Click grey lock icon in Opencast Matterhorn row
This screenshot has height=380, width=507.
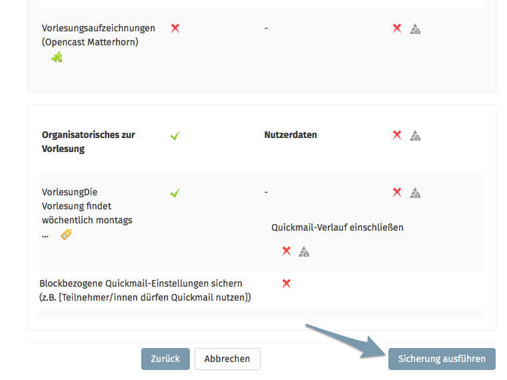coord(415,29)
